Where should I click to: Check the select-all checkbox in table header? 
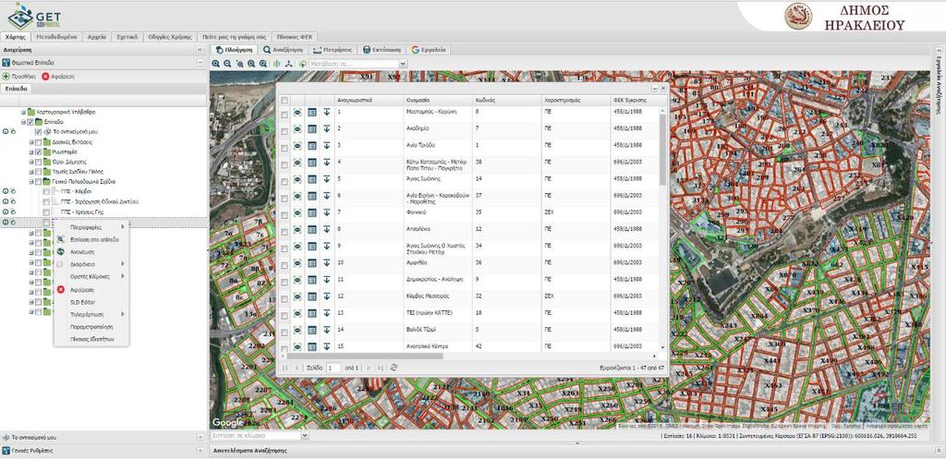pos(285,100)
